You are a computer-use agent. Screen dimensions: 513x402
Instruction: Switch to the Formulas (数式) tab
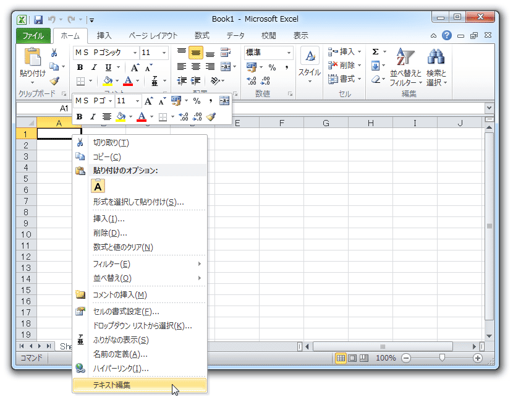click(202, 36)
